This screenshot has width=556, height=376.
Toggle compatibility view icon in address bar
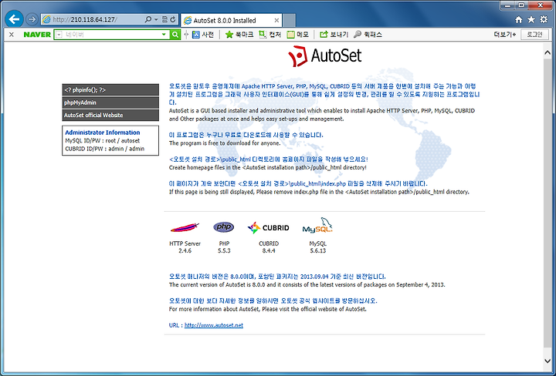coord(165,19)
